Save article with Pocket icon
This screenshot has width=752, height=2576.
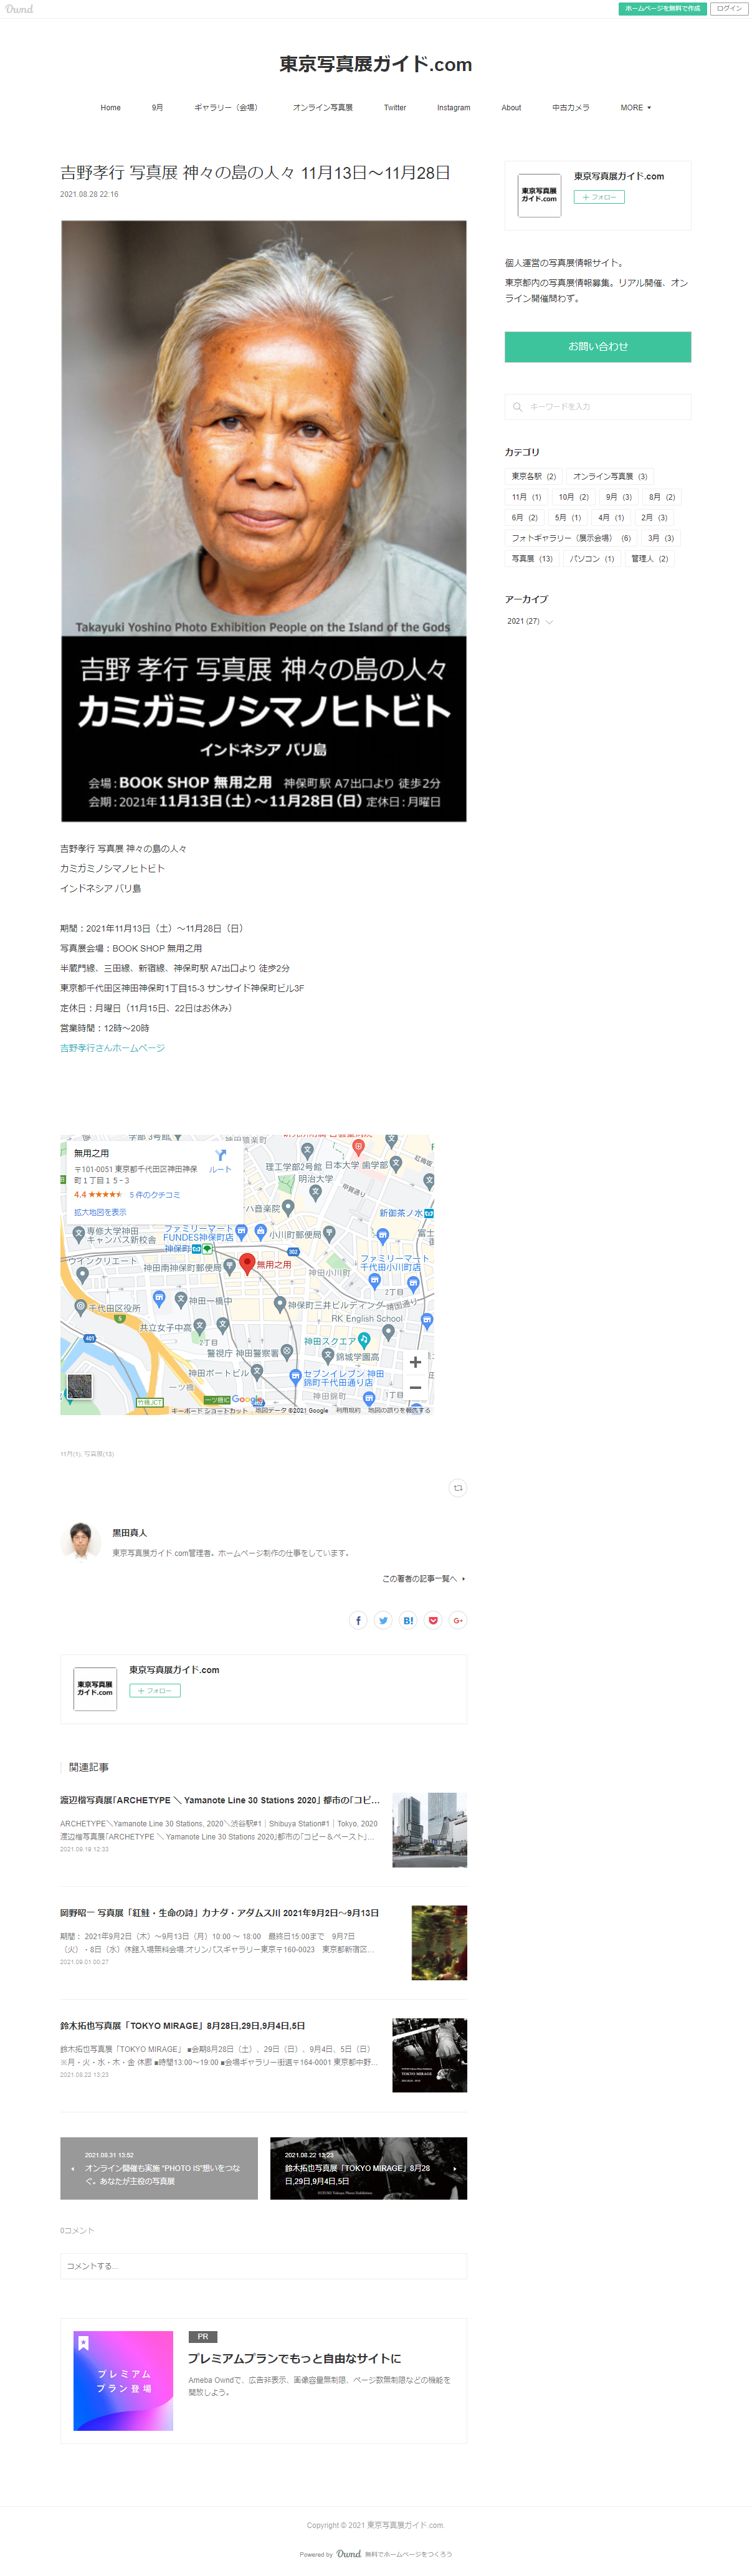(x=433, y=1620)
